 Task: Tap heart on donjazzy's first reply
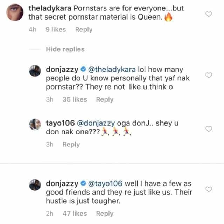coord(209,75)
